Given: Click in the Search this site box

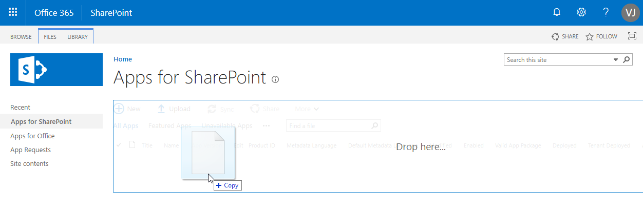Looking at the screenshot, I should (x=558, y=60).
